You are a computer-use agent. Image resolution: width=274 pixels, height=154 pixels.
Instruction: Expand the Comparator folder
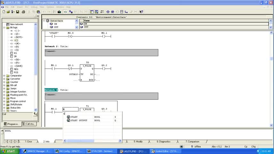click(x=4, y=76)
